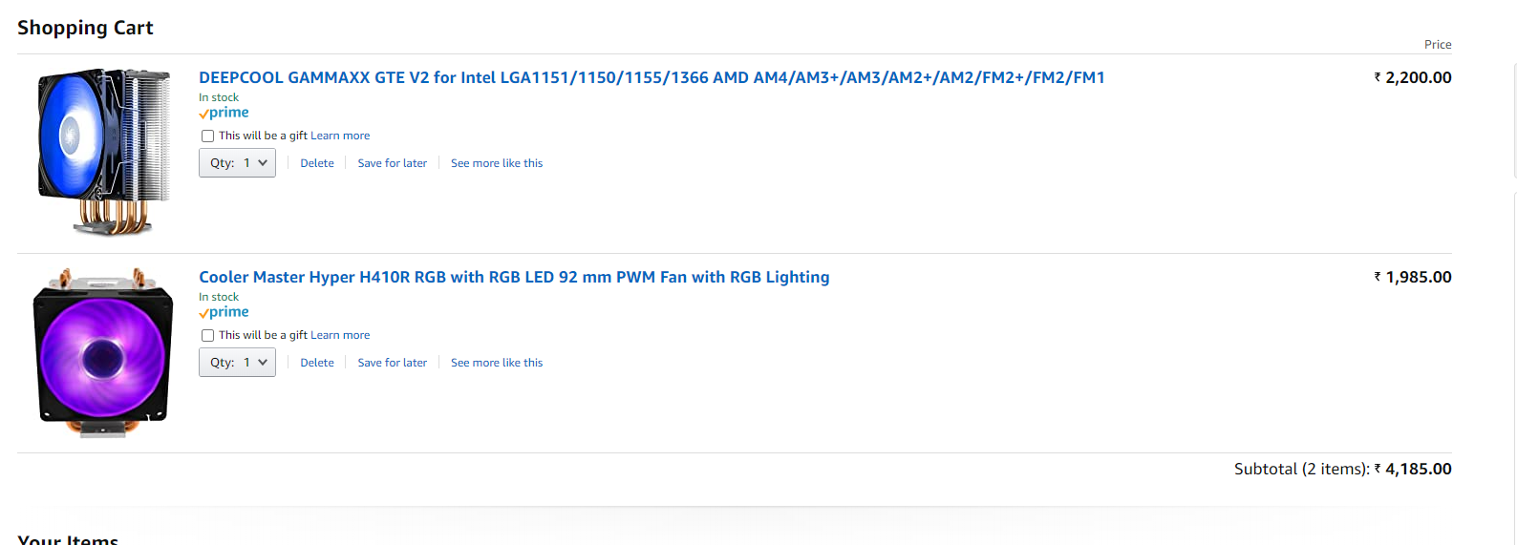Click prime badge under Cooler Master item
This screenshot has height=545, width=1517.
pyautogui.click(x=224, y=312)
